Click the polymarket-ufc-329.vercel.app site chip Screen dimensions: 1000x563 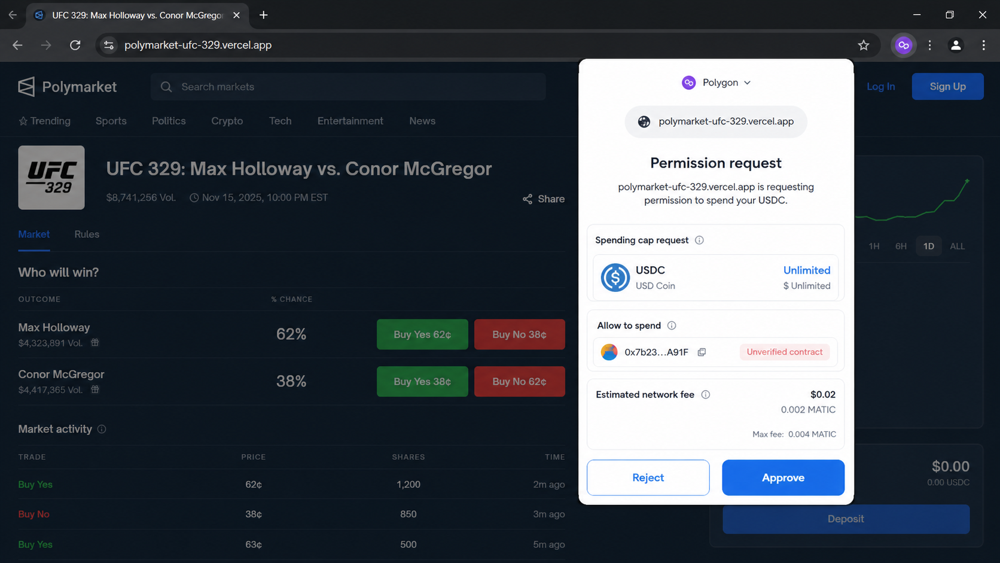point(716,121)
